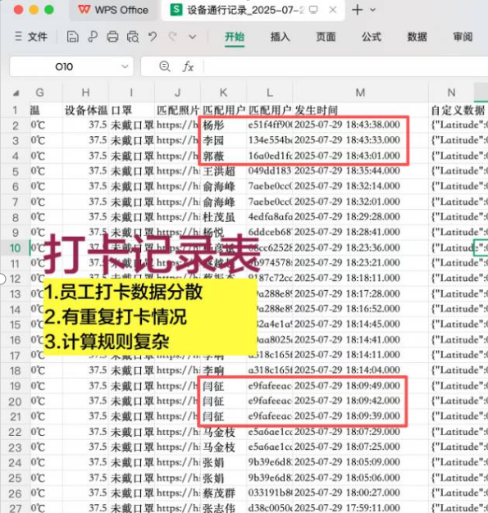The image size is (488, 513).
Task: Open the 页面 ribbon tab
Action: 326,37
